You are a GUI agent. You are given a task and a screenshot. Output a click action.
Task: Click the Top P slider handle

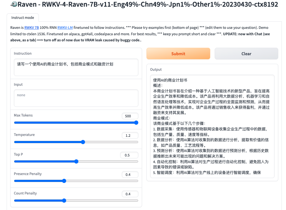[x=76, y=161]
